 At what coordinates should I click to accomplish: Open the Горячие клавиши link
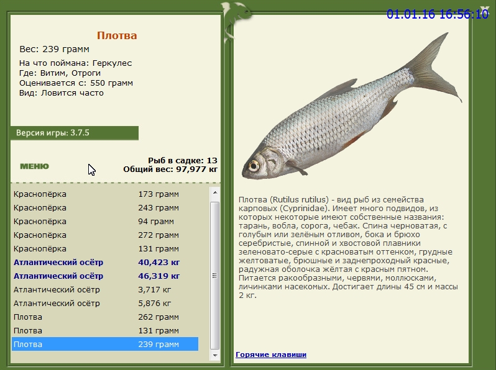point(271,354)
